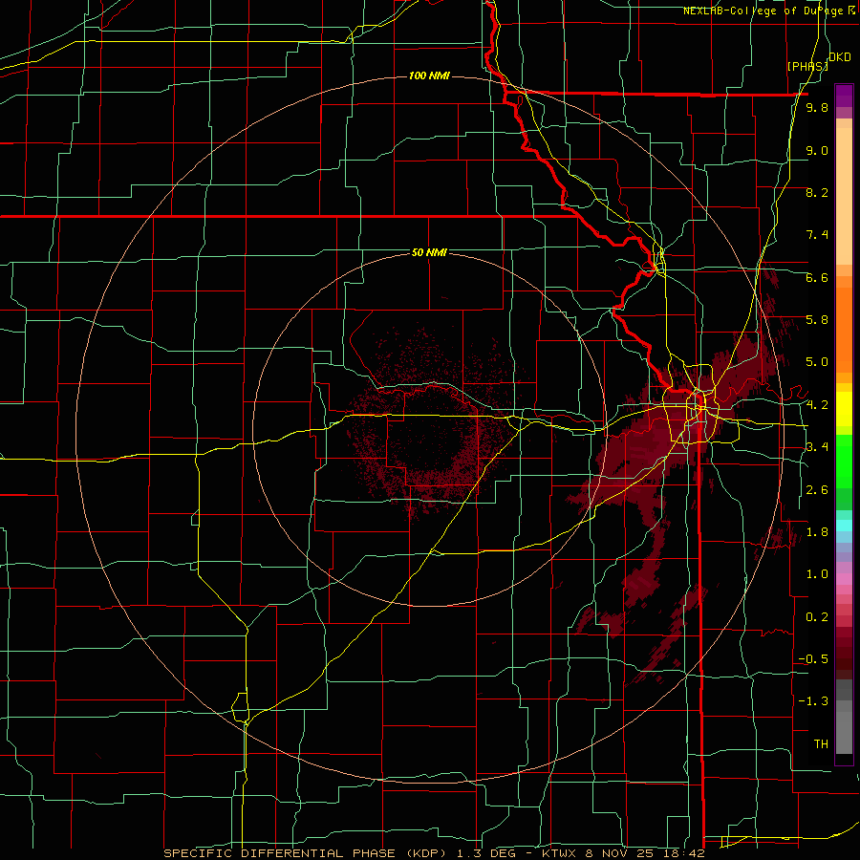Screen dimensions: 860x860
Task: Click the 6.6 value on the scale
Action: pos(817,277)
